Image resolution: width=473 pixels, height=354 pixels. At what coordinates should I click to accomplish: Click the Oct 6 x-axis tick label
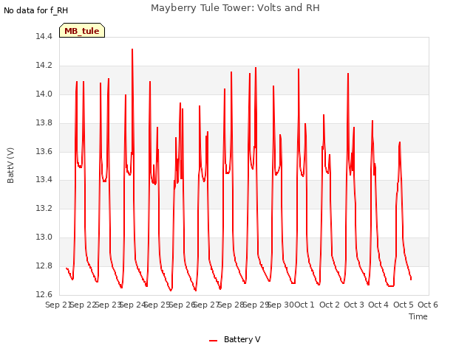(x=428, y=305)
